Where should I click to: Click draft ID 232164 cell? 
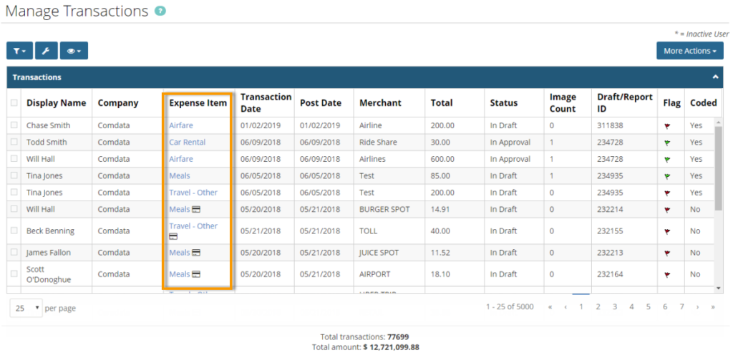tap(610, 274)
